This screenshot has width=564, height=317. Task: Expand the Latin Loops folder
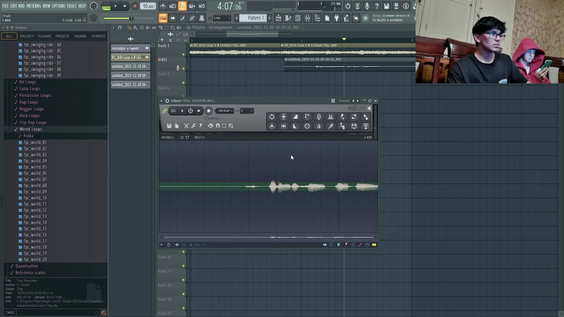pyautogui.click(x=30, y=88)
